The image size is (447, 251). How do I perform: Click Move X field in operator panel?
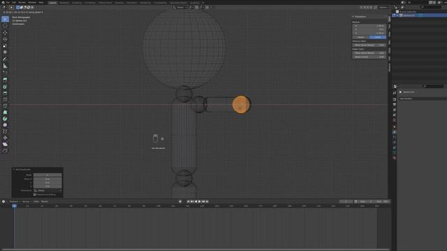[47, 179]
